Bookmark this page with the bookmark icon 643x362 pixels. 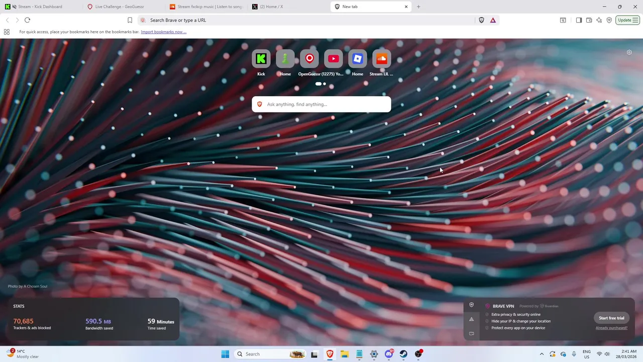pyautogui.click(x=130, y=20)
